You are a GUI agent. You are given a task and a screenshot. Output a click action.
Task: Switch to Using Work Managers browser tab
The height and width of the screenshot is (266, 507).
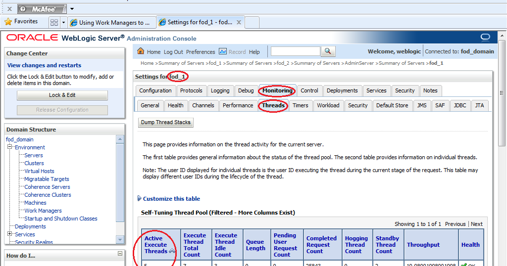tap(112, 23)
